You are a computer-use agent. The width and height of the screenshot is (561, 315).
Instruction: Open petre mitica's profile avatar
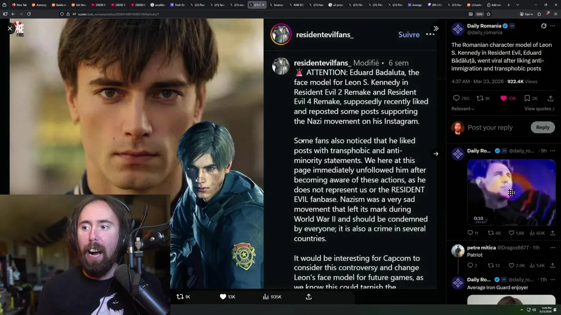click(x=458, y=251)
